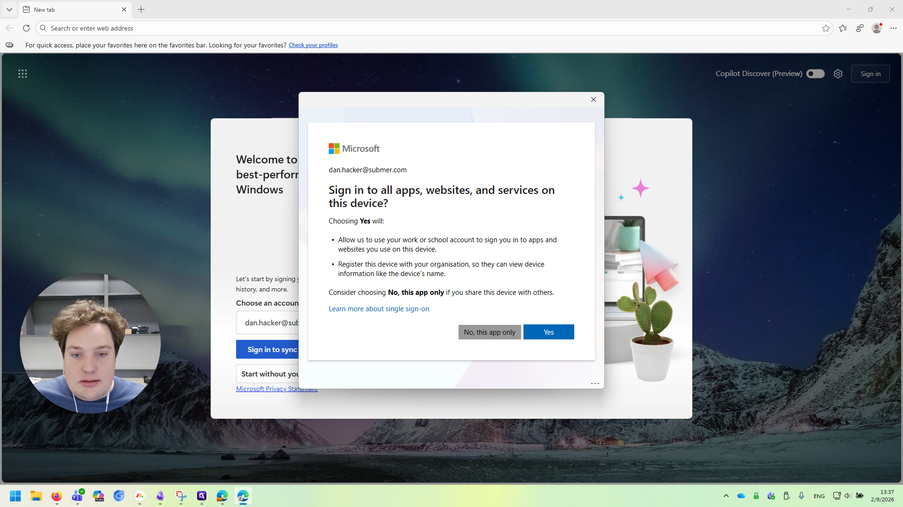Open Edge Settings and more menu
This screenshot has height=507, width=903.
tap(894, 28)
